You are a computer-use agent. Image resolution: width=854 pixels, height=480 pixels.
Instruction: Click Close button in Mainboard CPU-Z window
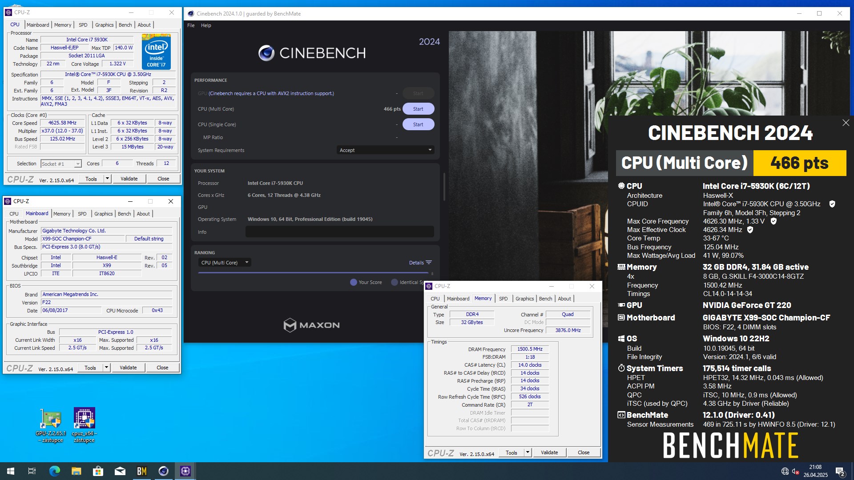point(162,368)
